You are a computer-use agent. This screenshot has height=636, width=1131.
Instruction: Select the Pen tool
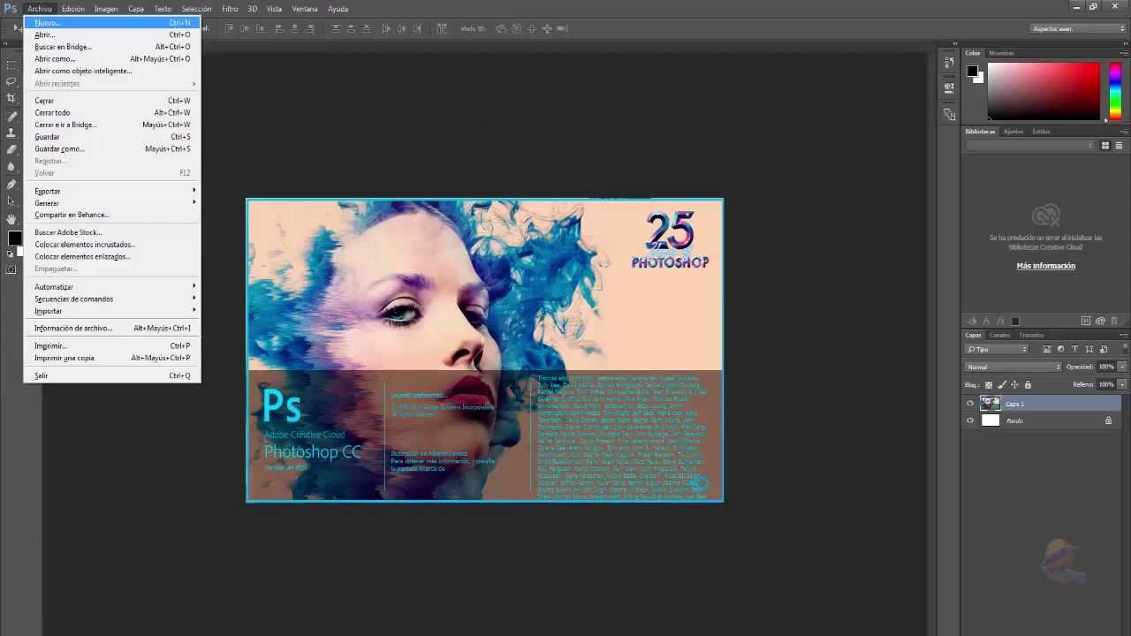click(x=11, y=184)
